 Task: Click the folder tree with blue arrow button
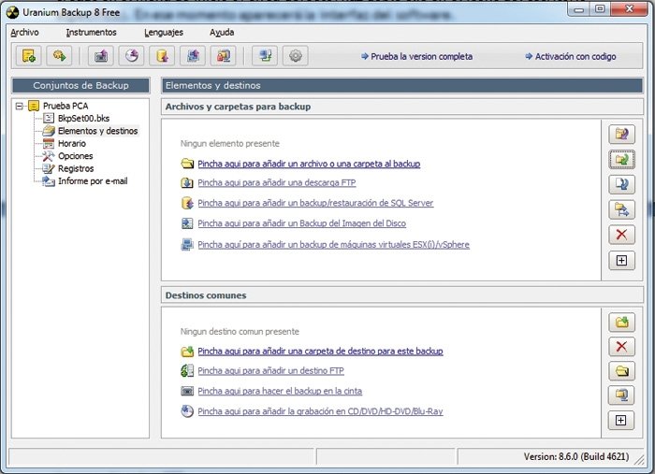(621, 209)
